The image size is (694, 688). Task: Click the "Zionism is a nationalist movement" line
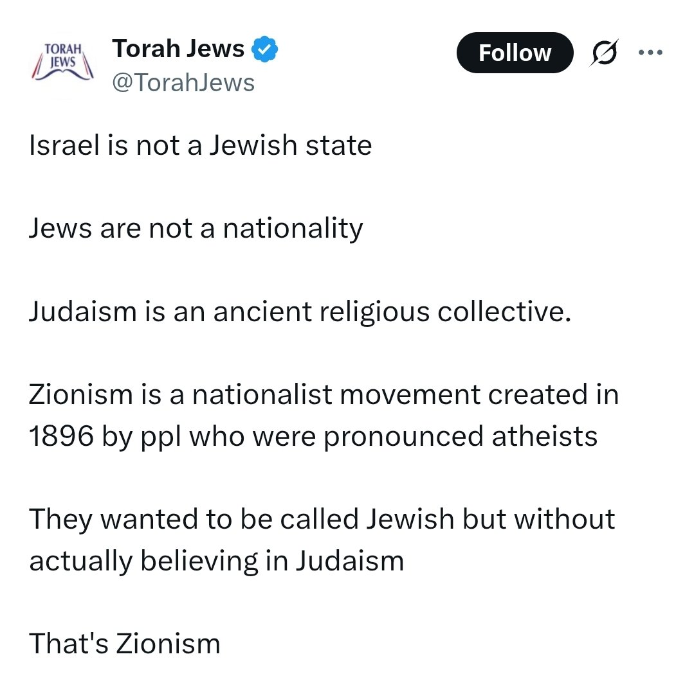tap(324, 394)
